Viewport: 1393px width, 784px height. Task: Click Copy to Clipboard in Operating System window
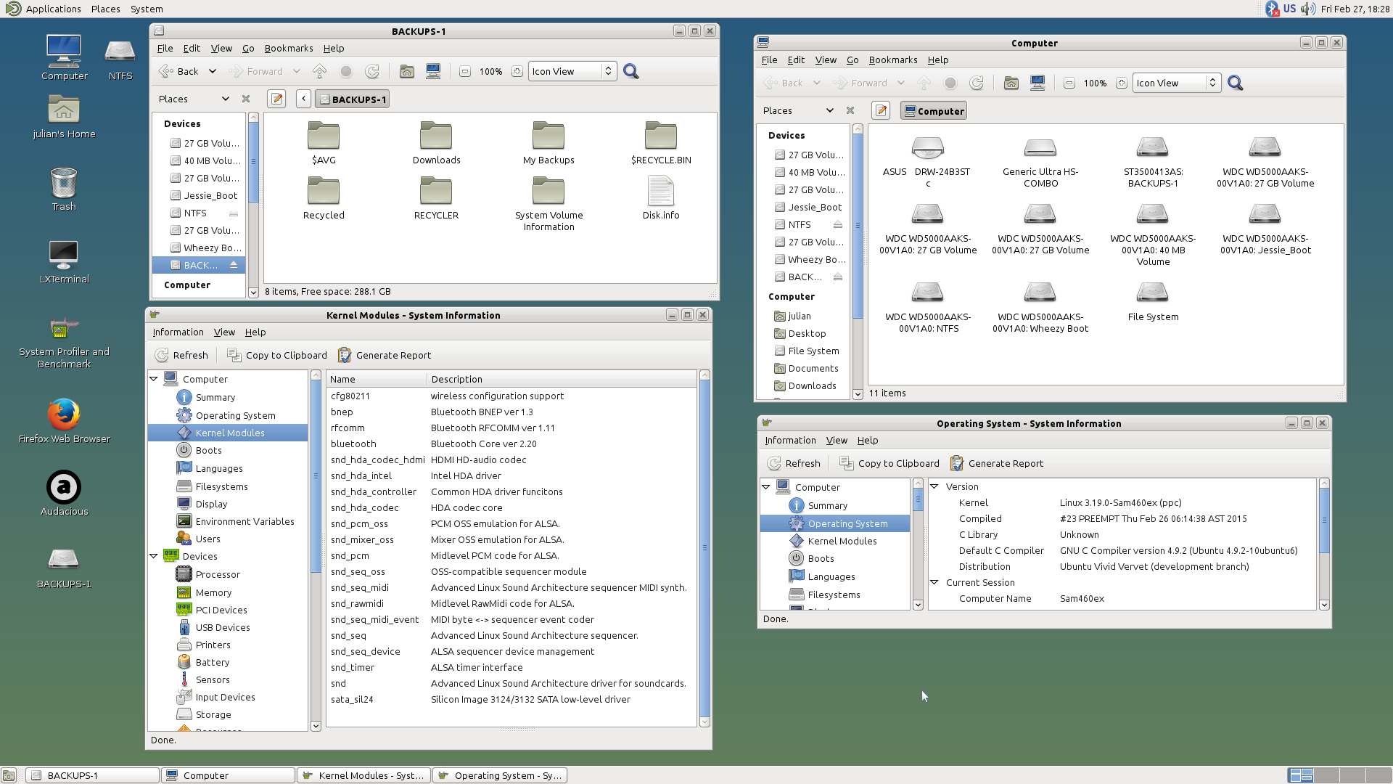click(889, 463)
